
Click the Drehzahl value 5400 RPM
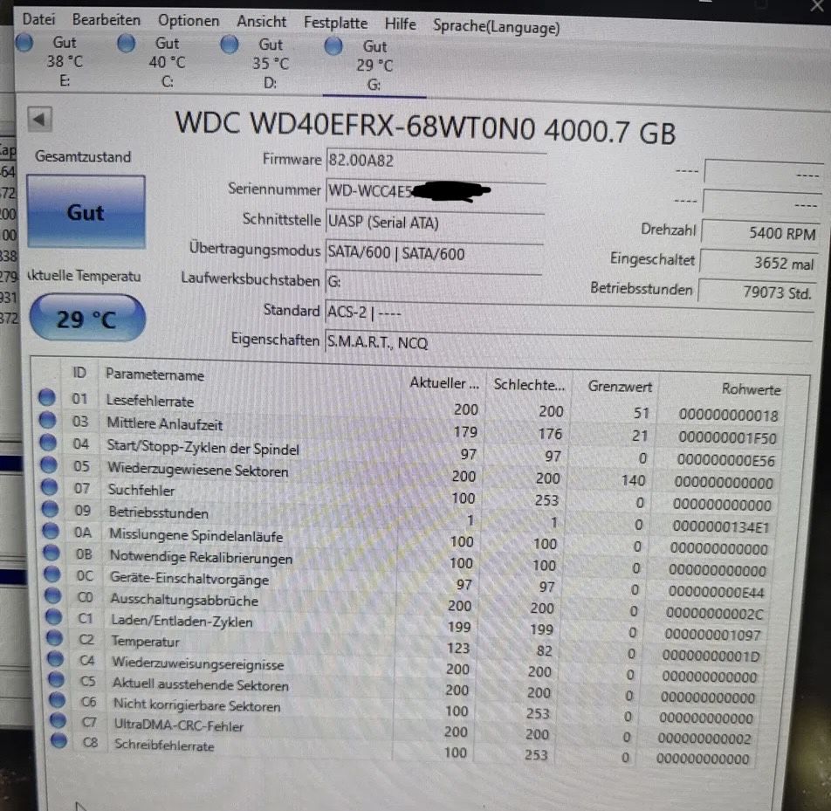(x=759, y=233)
